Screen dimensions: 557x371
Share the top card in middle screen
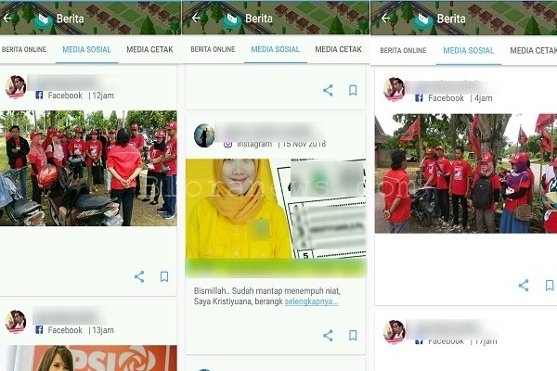point(328,90)
